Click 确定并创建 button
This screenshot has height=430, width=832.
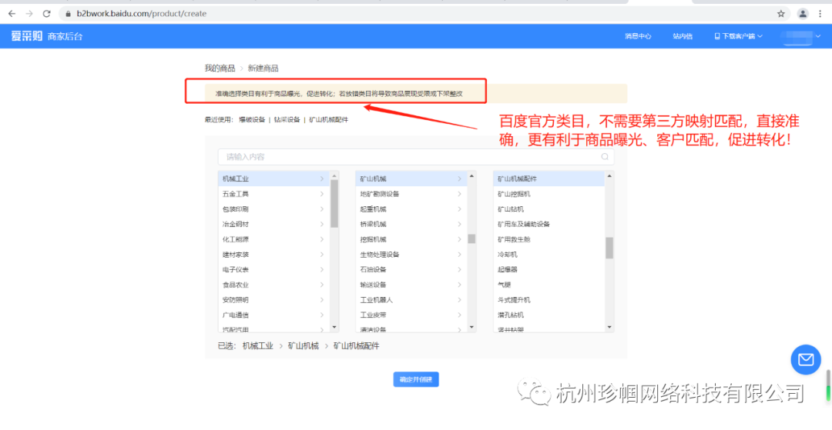point(416,379)
